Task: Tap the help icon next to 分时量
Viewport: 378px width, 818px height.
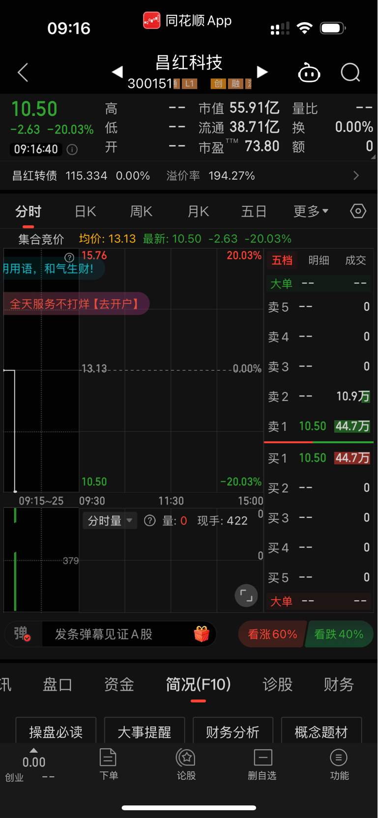Action: (x=149, y=521)
